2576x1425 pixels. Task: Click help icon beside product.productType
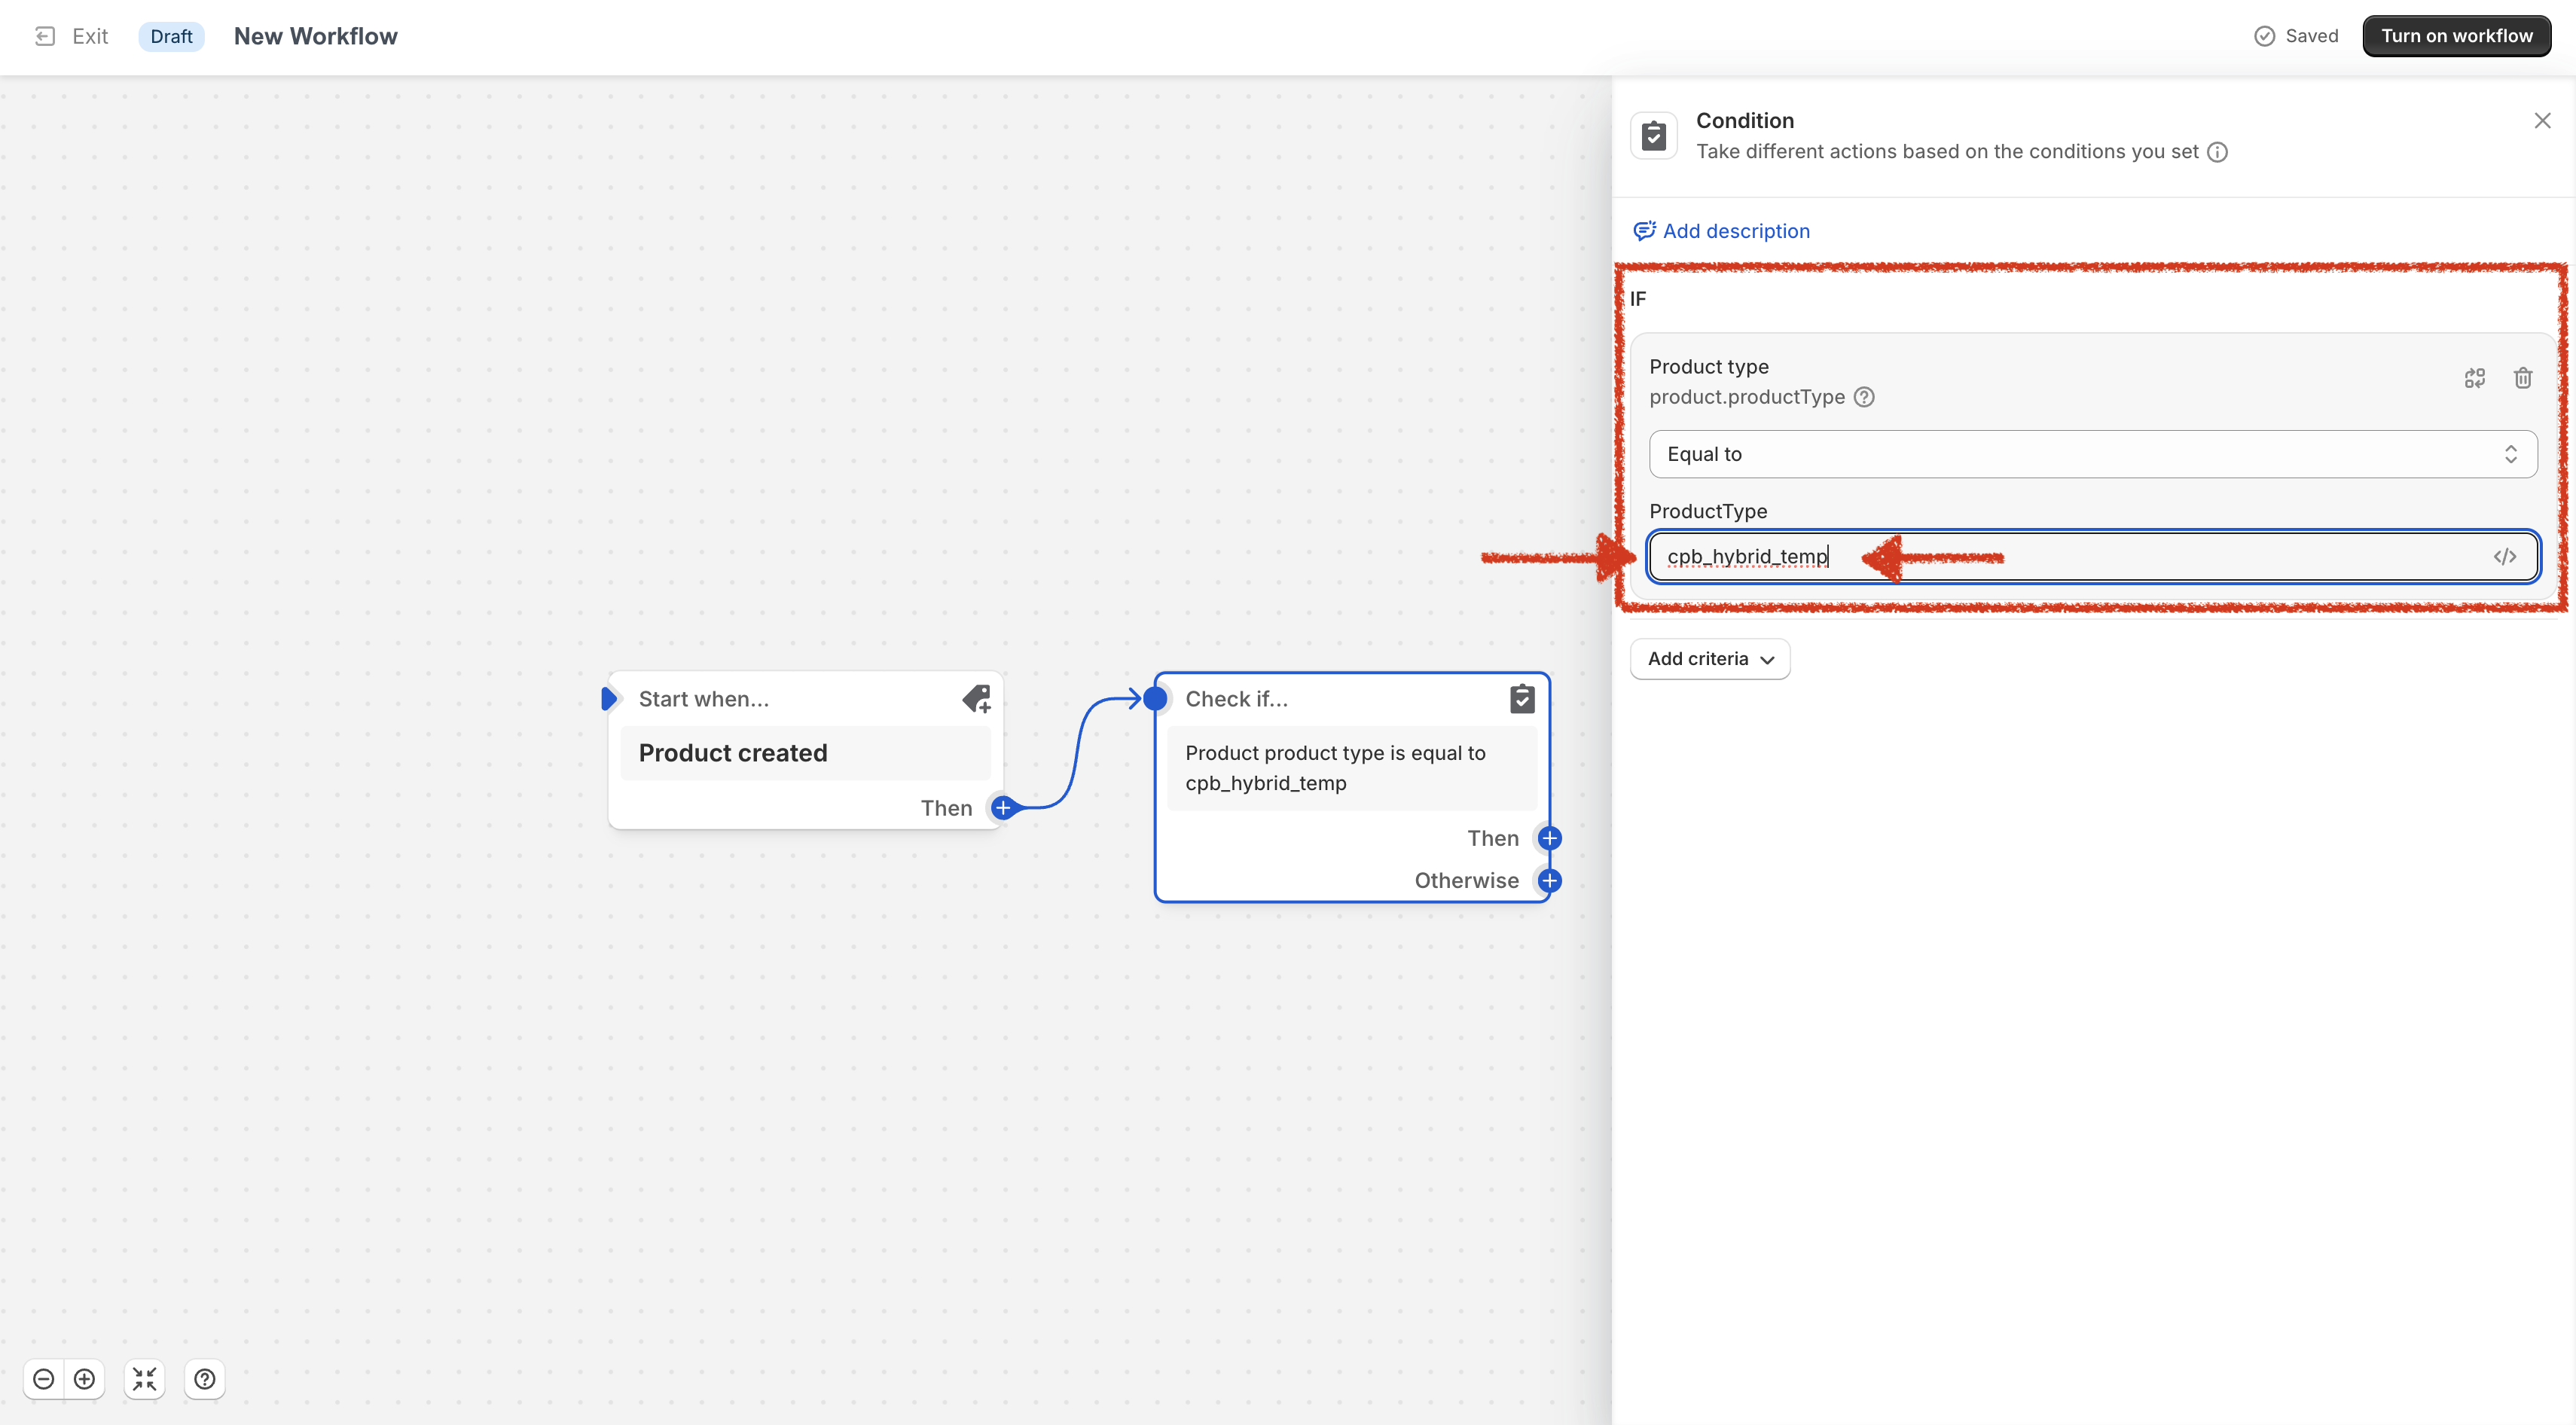1864,397
